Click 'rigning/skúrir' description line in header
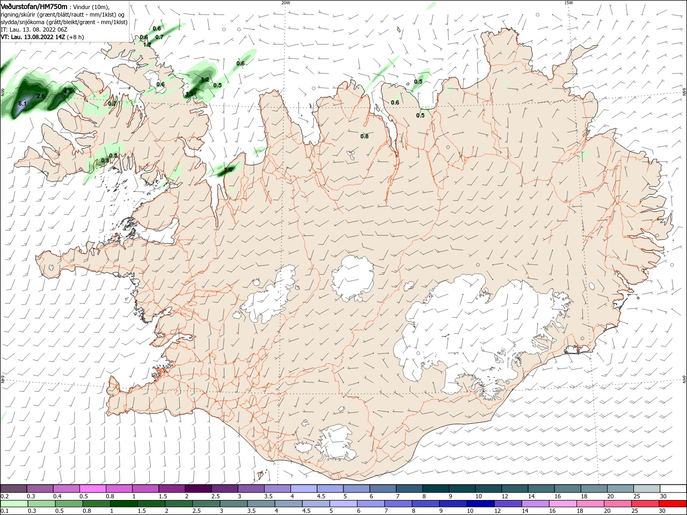Image resolution: width=687 pixels, height=515 pixels. [x=63, y=14]
